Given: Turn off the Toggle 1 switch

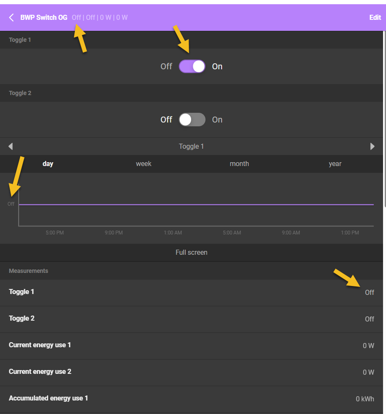Looking at the screenshot, I should coord(192,66).
